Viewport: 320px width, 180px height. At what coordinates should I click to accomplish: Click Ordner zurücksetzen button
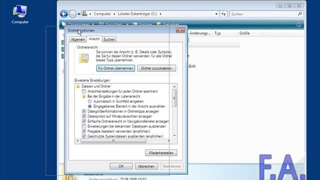tap(156, 68)
